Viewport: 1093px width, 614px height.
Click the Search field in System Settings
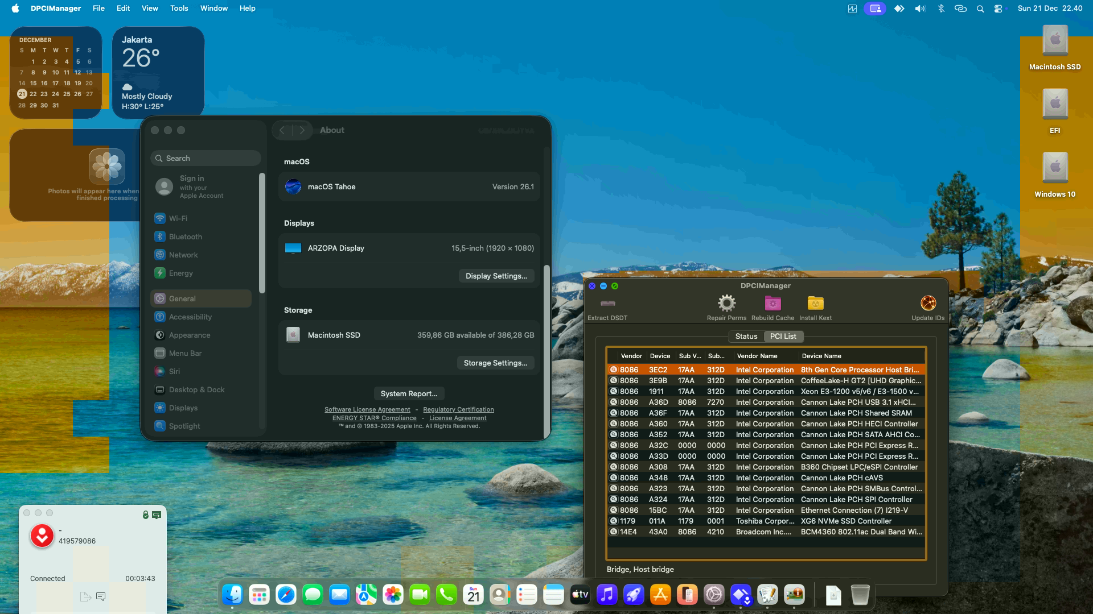206,158
